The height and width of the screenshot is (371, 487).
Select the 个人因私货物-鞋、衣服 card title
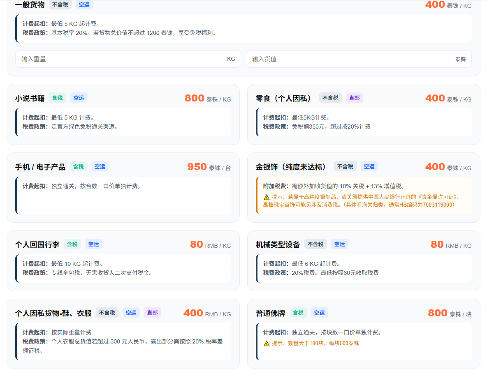coord(53,313)
